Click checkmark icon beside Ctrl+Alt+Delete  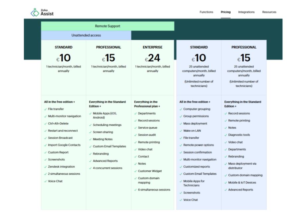click(45, 124)
